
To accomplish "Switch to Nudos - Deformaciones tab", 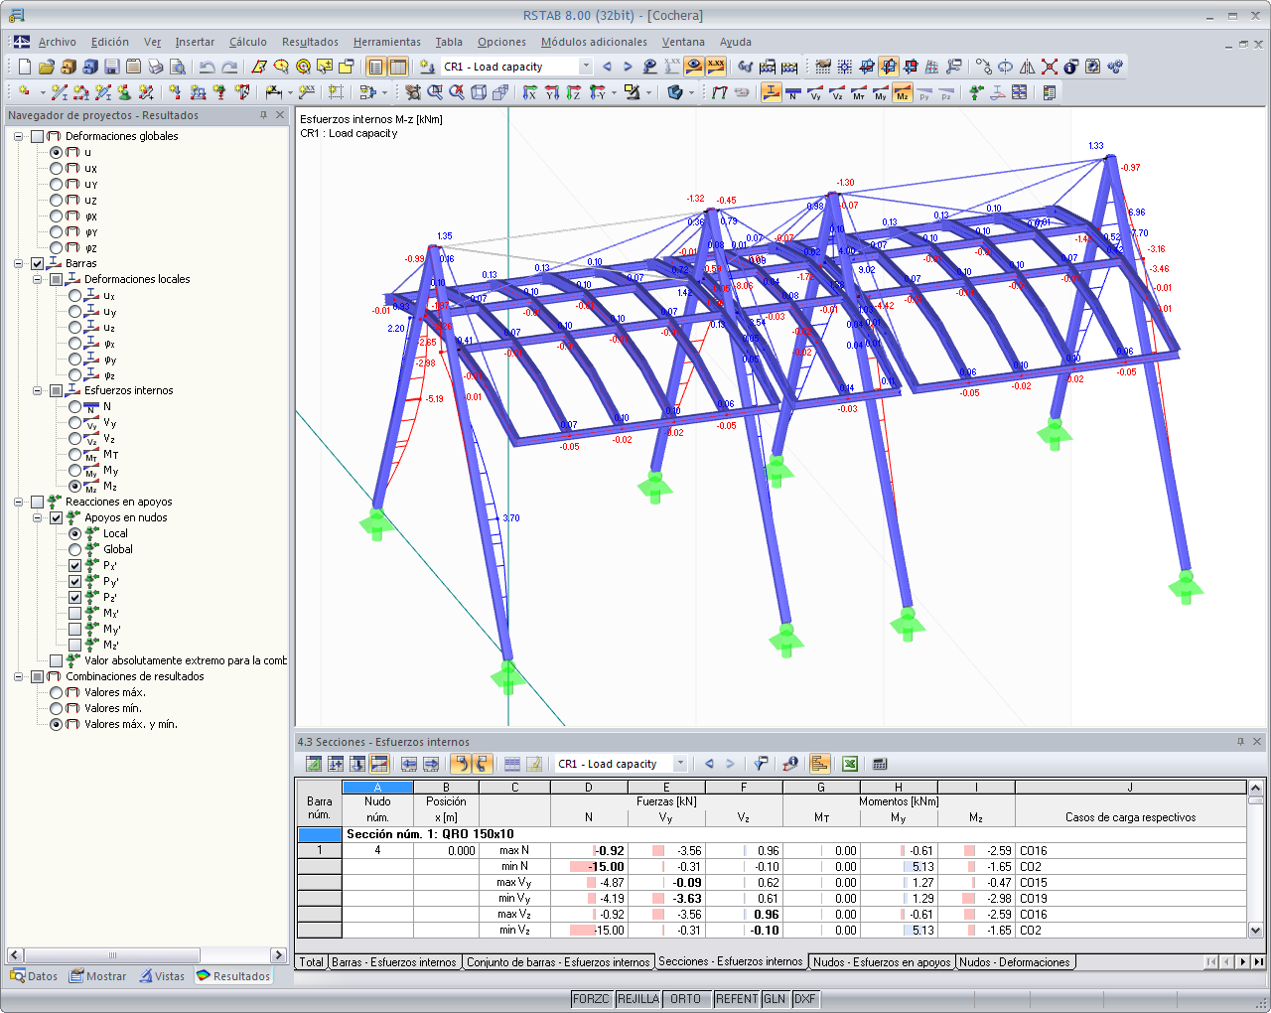I will point(1015,962).
